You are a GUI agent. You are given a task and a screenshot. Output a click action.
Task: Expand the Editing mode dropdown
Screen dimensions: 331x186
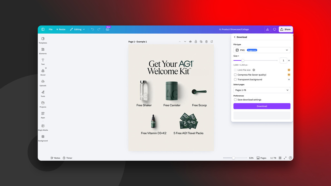(77, 29)
